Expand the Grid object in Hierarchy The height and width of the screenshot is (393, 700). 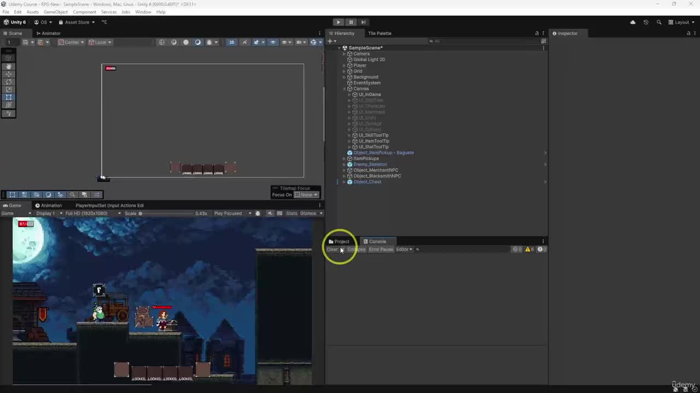344,72
